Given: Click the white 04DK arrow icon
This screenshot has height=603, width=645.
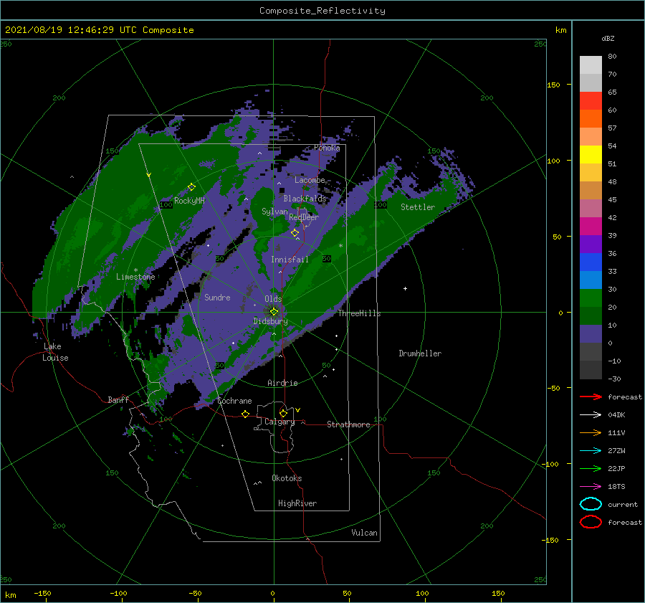Looking at the screenshot, I should (x=591, y=415).
